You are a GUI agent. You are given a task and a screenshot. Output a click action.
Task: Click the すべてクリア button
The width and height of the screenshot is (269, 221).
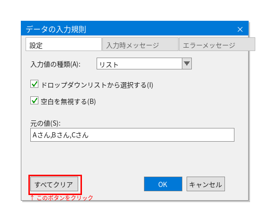pos(54,184)
